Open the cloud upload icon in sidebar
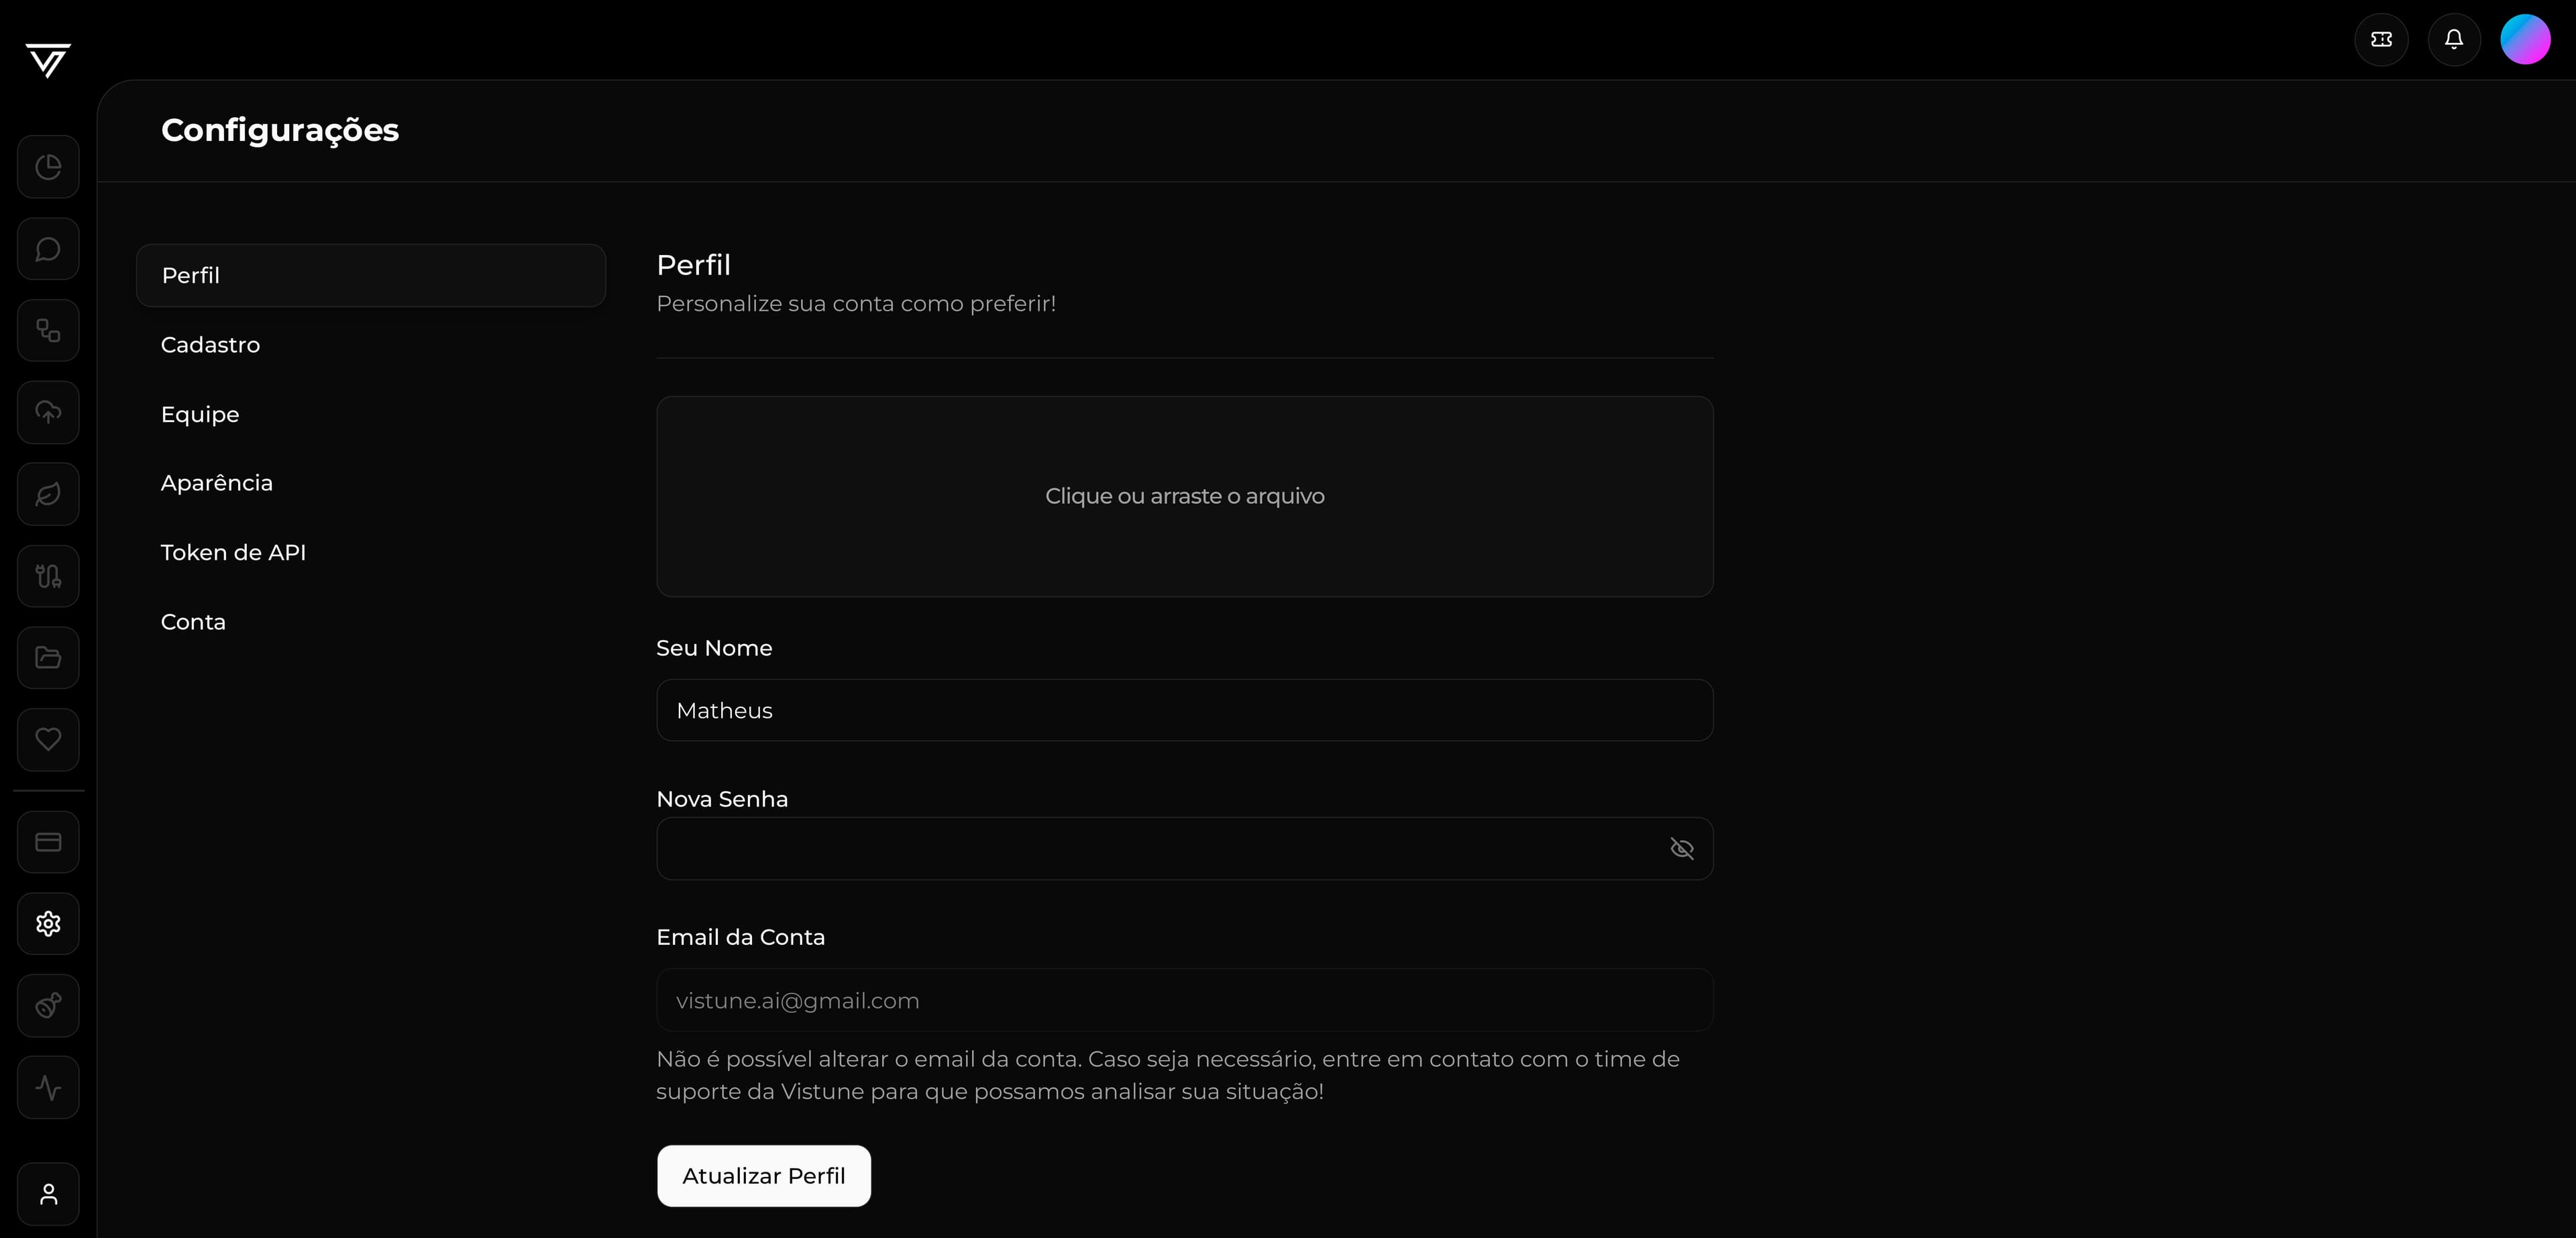This screenshot has width=2576, height=1238. (48, 412)
